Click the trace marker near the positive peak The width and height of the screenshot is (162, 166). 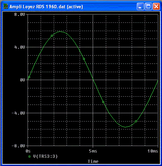tap(52, 36)
